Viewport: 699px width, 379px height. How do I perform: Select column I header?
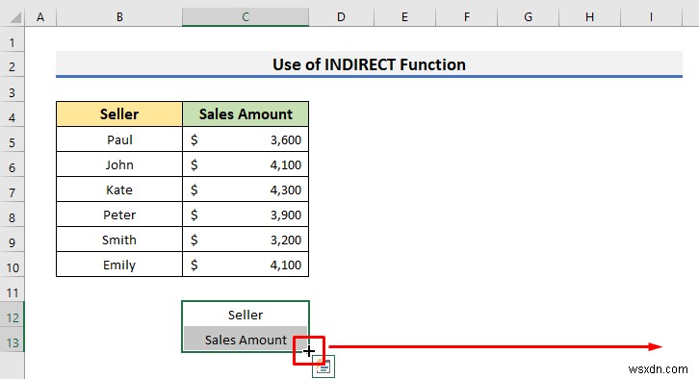coord(651,17)
